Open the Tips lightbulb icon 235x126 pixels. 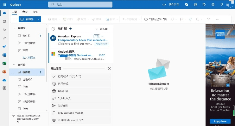(222, 4)
